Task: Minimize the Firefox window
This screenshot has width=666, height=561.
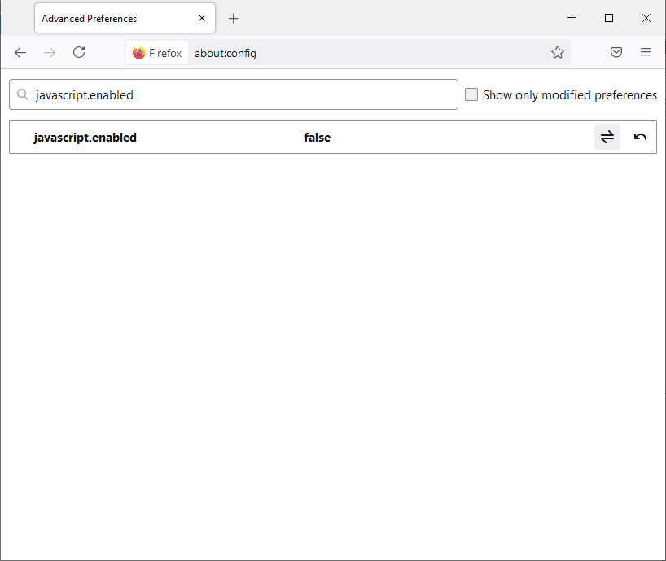Action: tap(571, 18)
